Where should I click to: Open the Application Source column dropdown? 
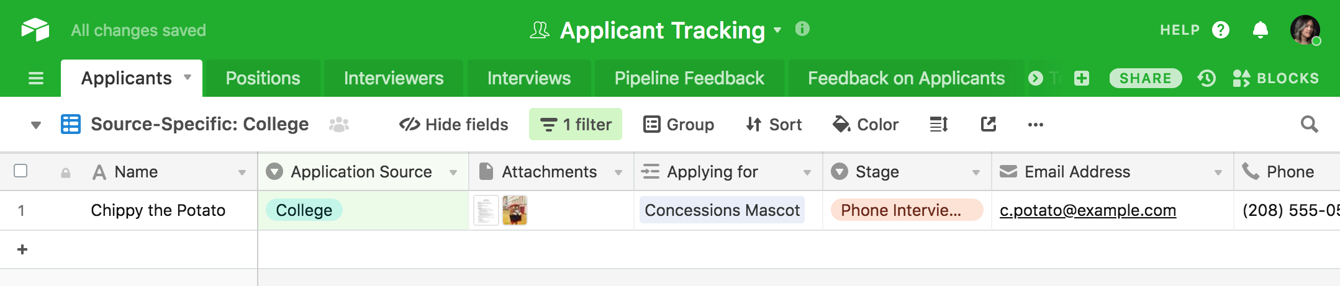click(453, 172)
